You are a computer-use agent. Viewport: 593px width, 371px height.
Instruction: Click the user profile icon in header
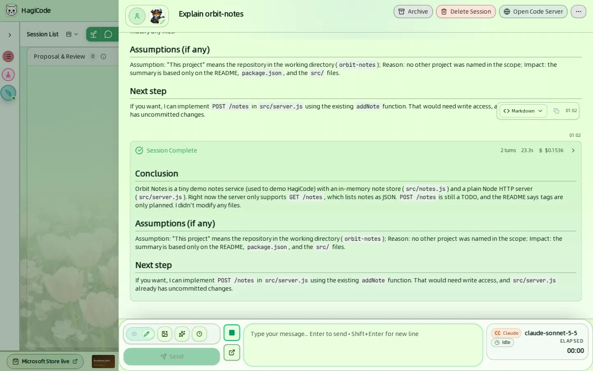pos(137,16)
